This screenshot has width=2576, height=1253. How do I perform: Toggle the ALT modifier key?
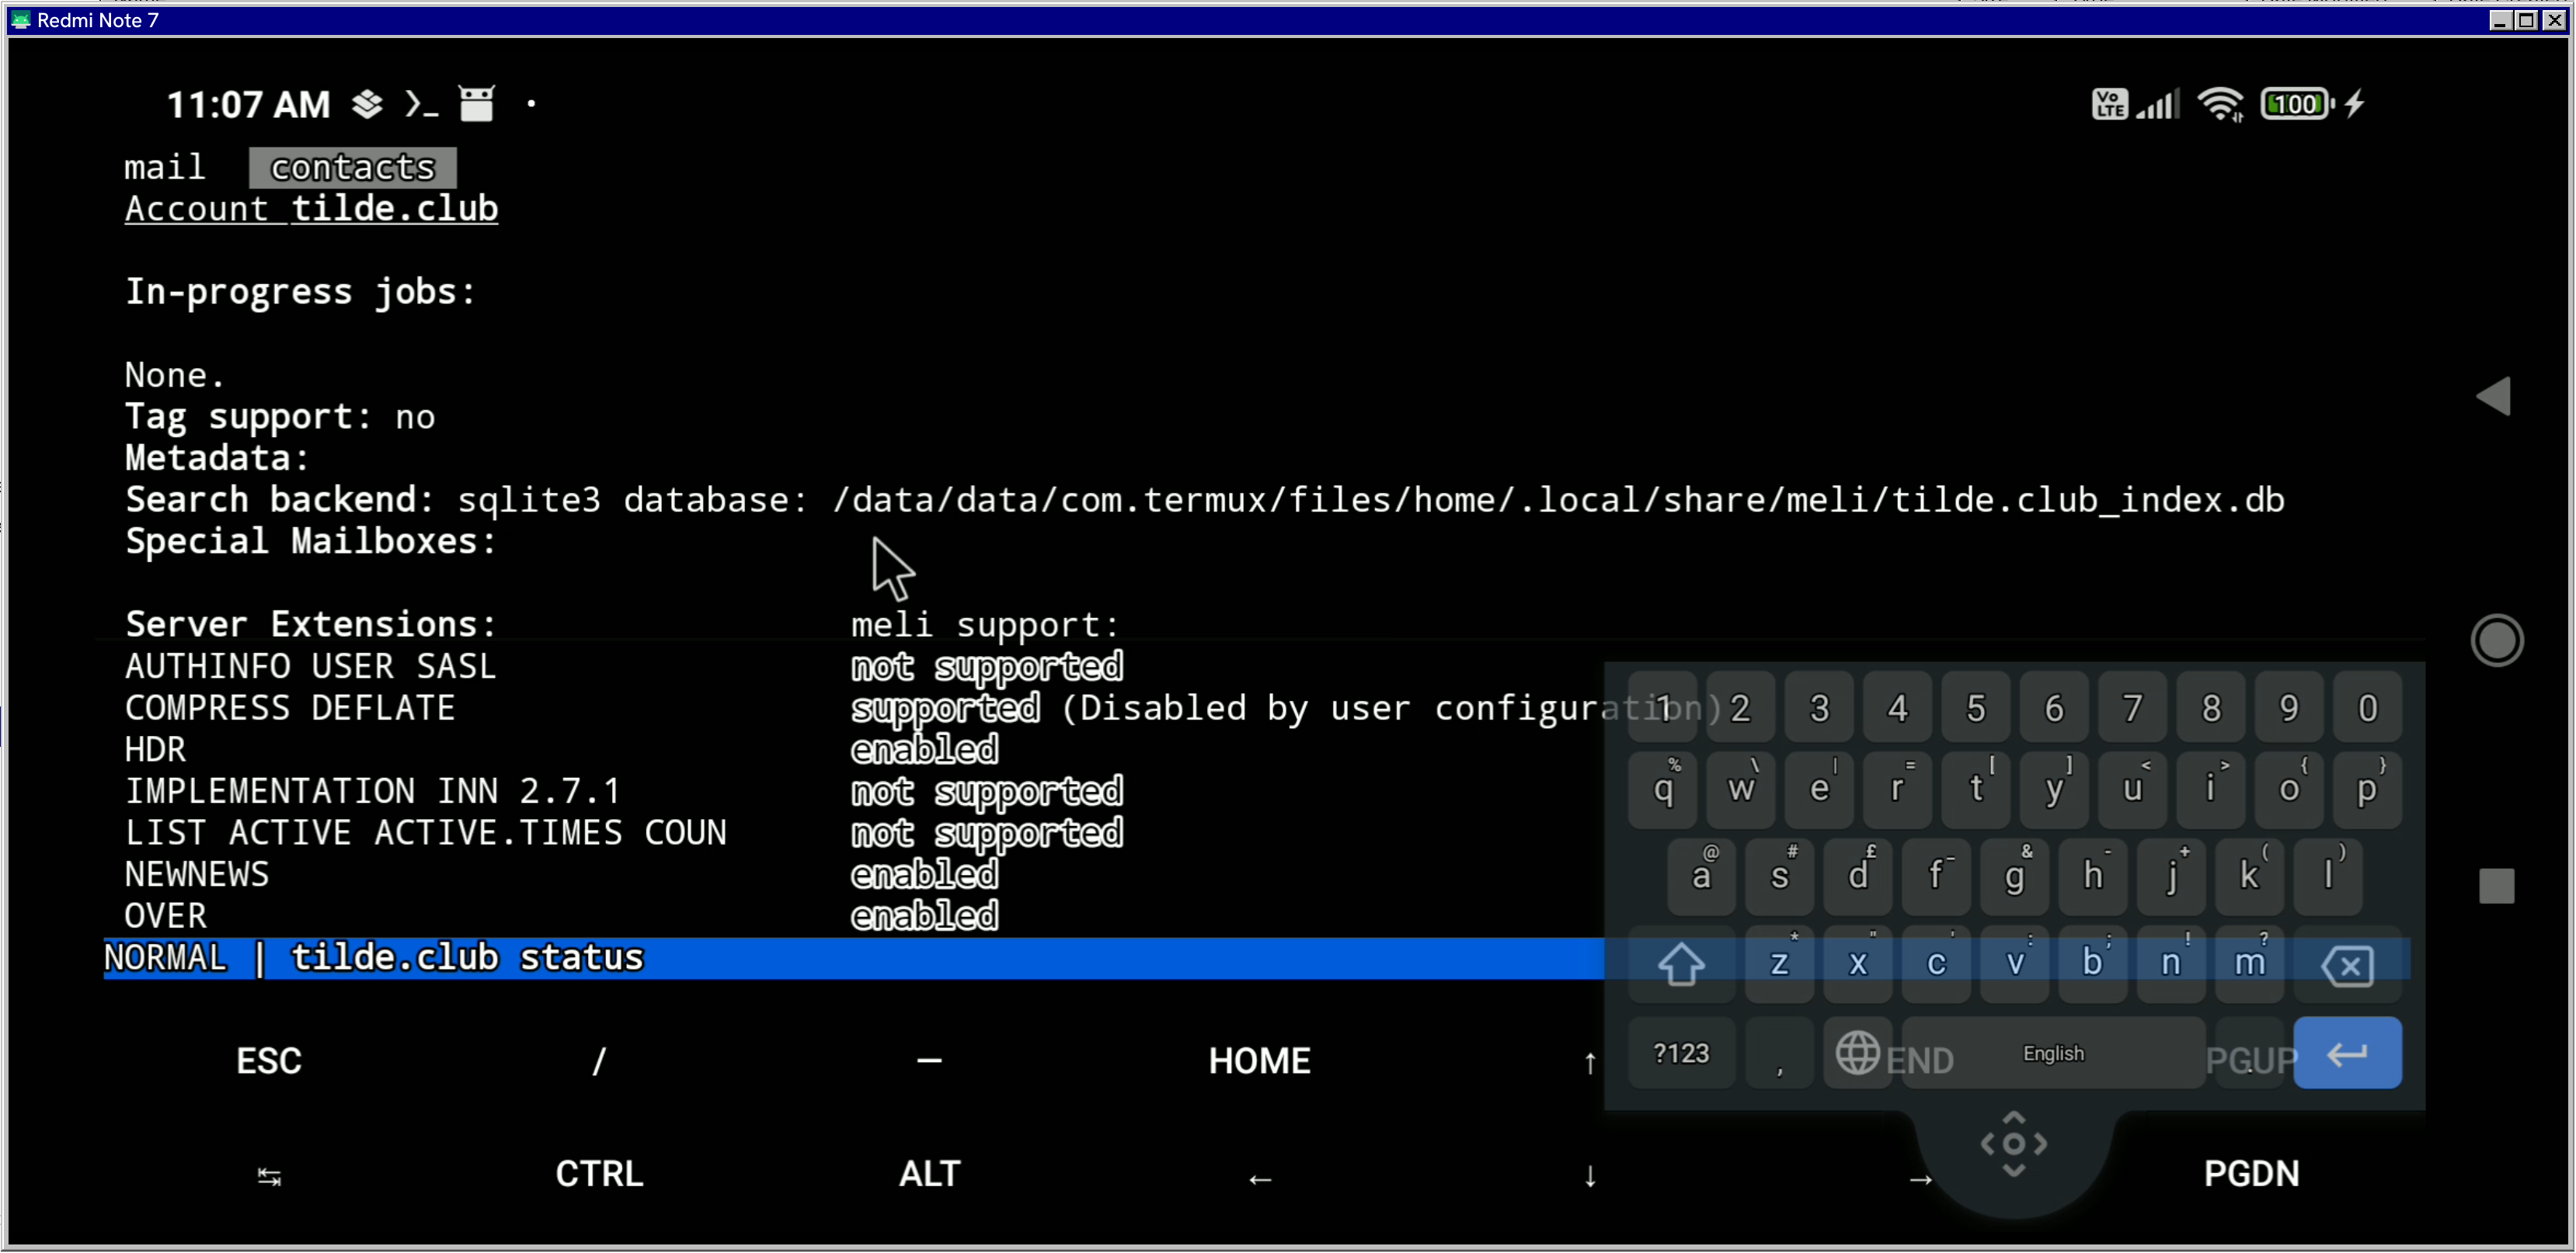pyautogui.click(x=929, y=1173)
